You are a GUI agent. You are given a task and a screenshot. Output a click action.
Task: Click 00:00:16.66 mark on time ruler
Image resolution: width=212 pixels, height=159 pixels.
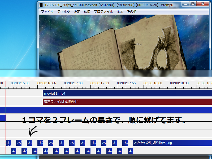tap(46, 83)
